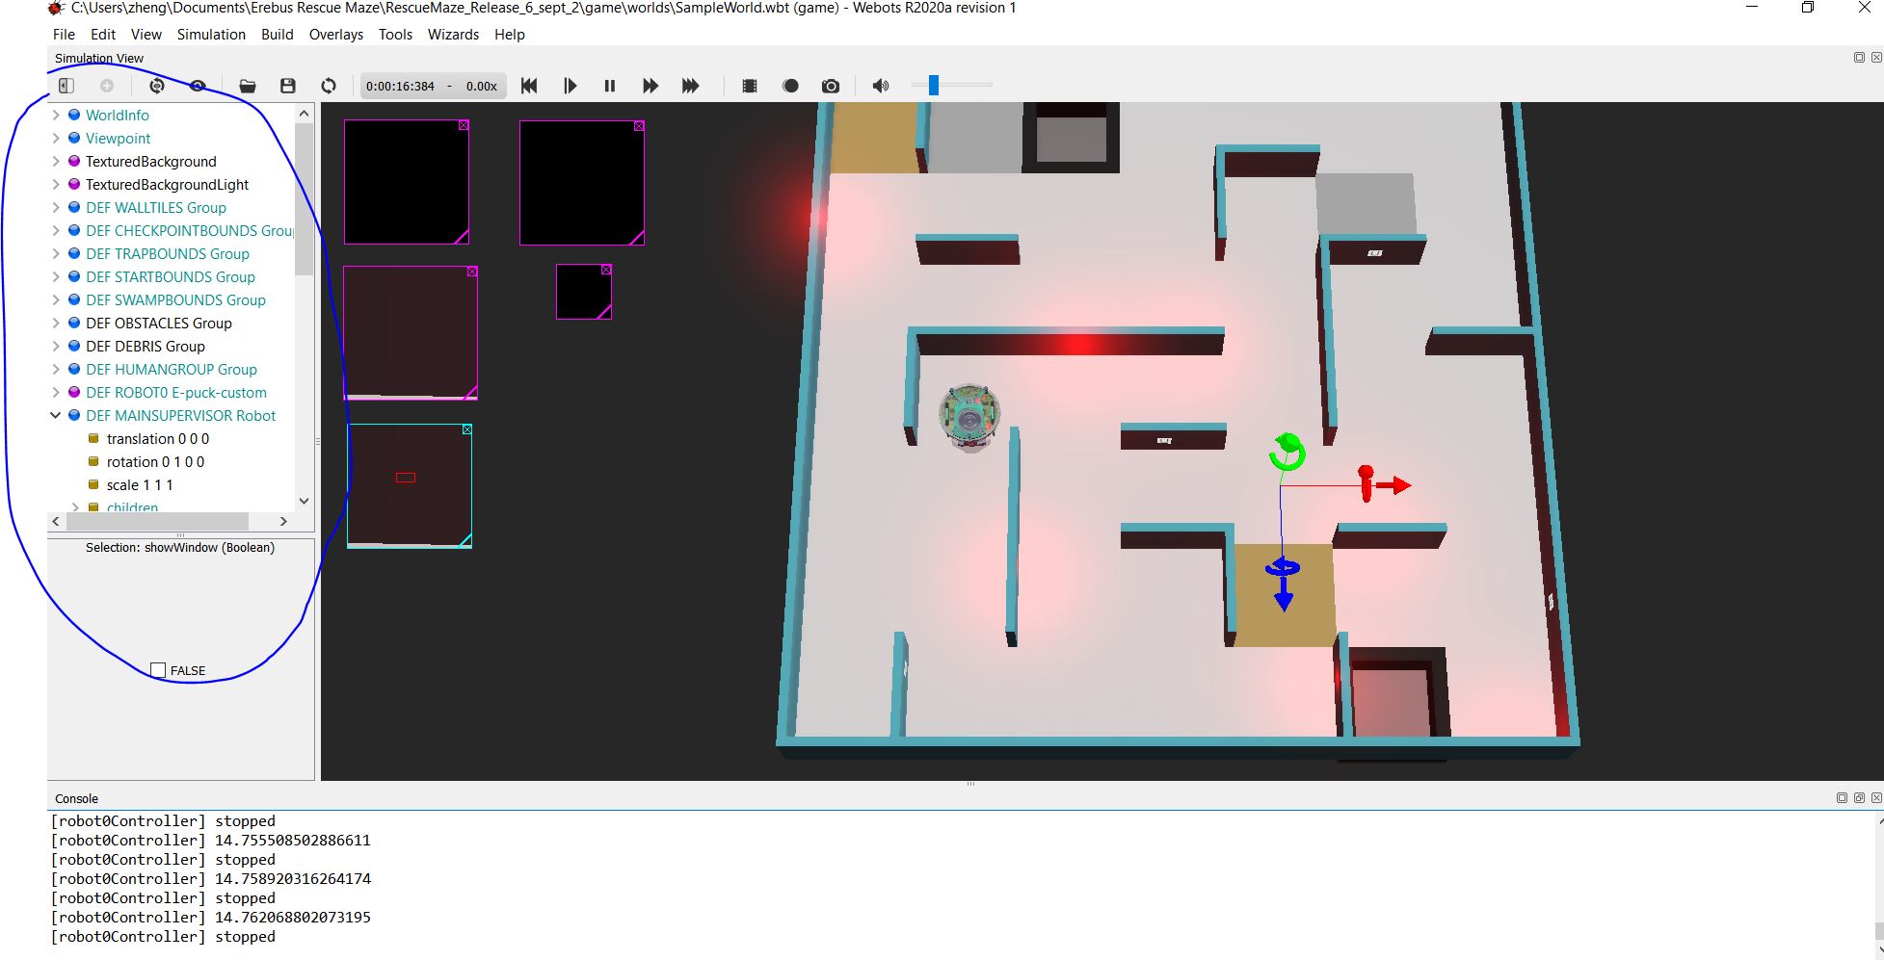Click the eye icon to restore viewpoint
1884x960 pixels.
[198, 86]
